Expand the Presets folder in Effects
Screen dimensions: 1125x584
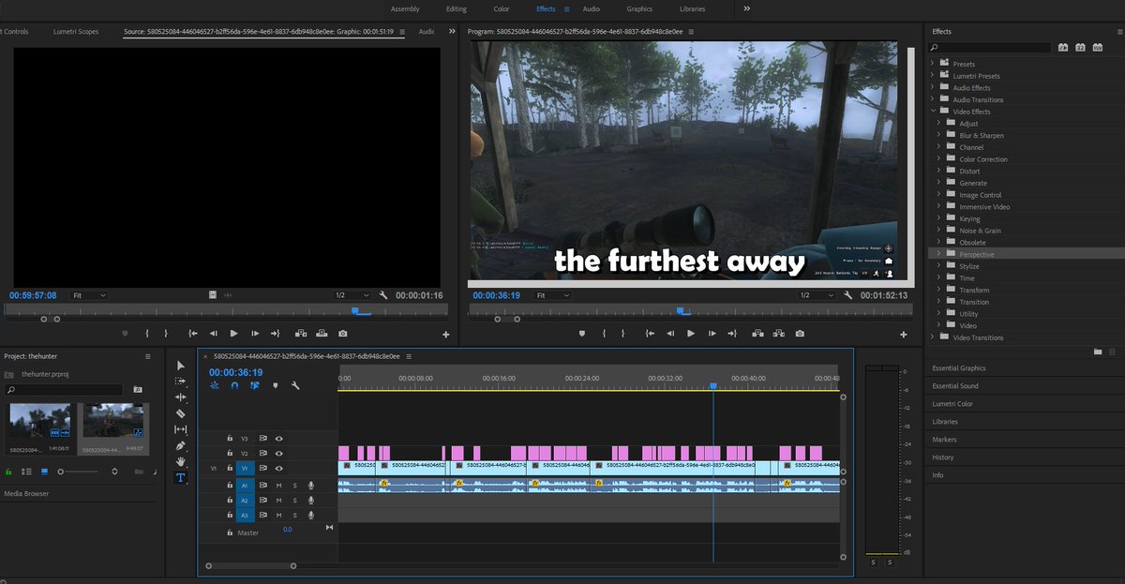[933, 64]
